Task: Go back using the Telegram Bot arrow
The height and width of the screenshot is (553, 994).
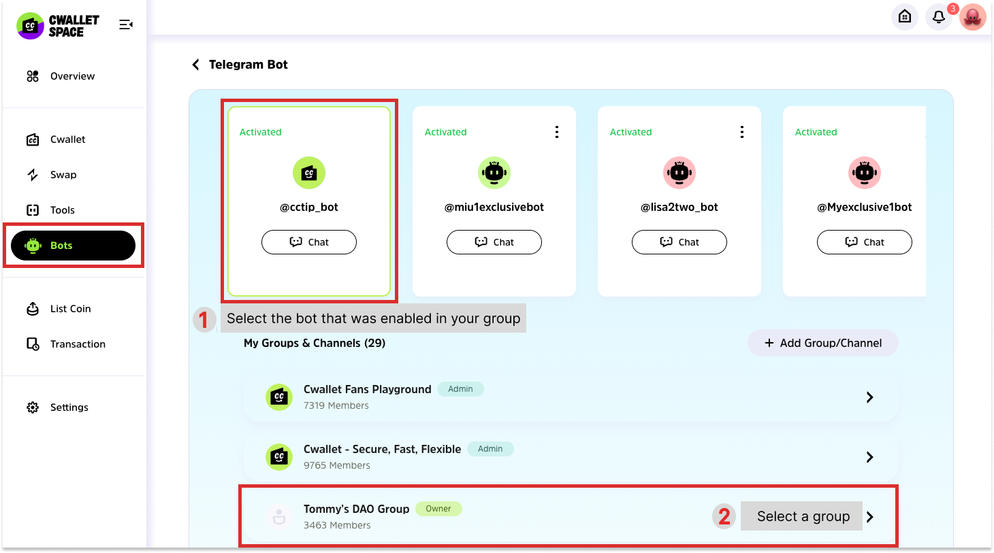Action: pyautogui.click(x=196, y=65)
